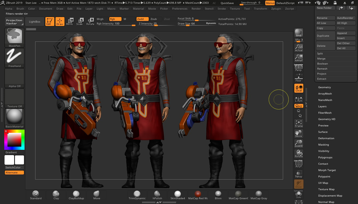The image size is (358, 204).
Task: Click the Frame mesh icon
Action: coord(299,124)
